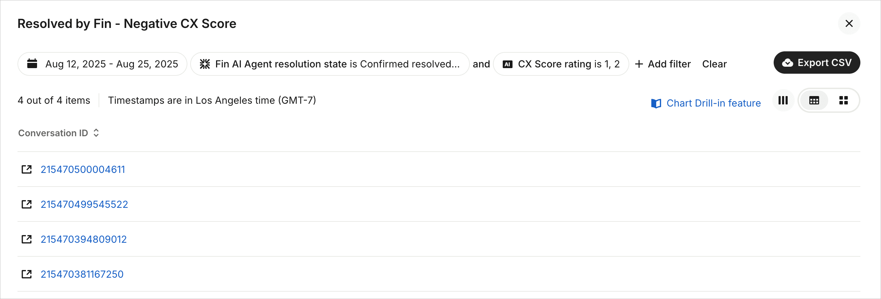
Task: Click the columns layout icon
Action: [x=783, y=101]
